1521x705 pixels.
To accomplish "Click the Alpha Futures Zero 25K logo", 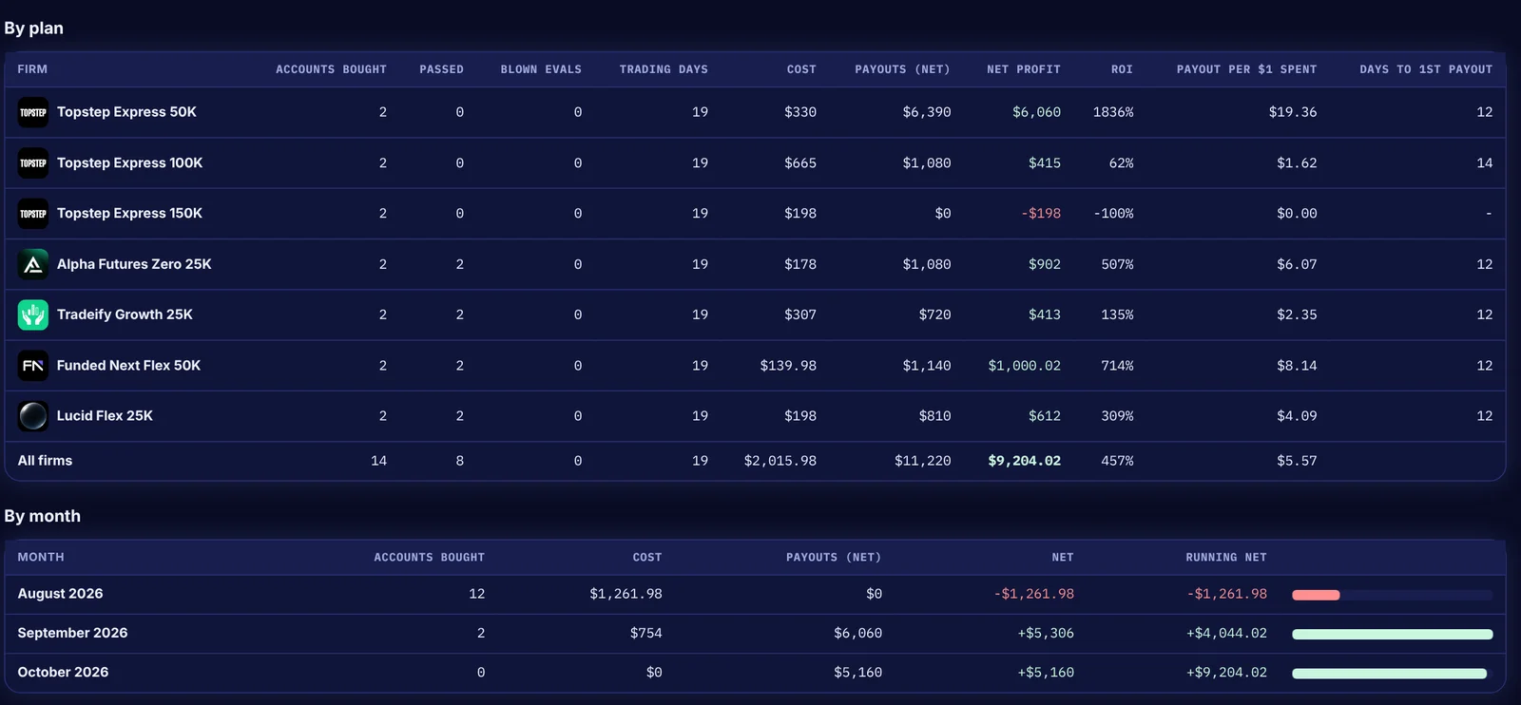I will click(x=33, y=264).
